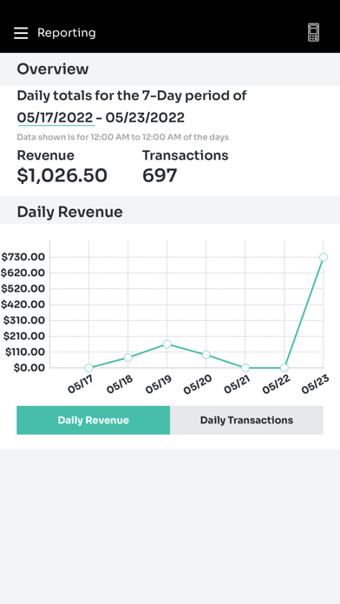This screenshot has width=340, height=604.
Task: Click the $310.00 y-axis label
Action: (24, 320)
